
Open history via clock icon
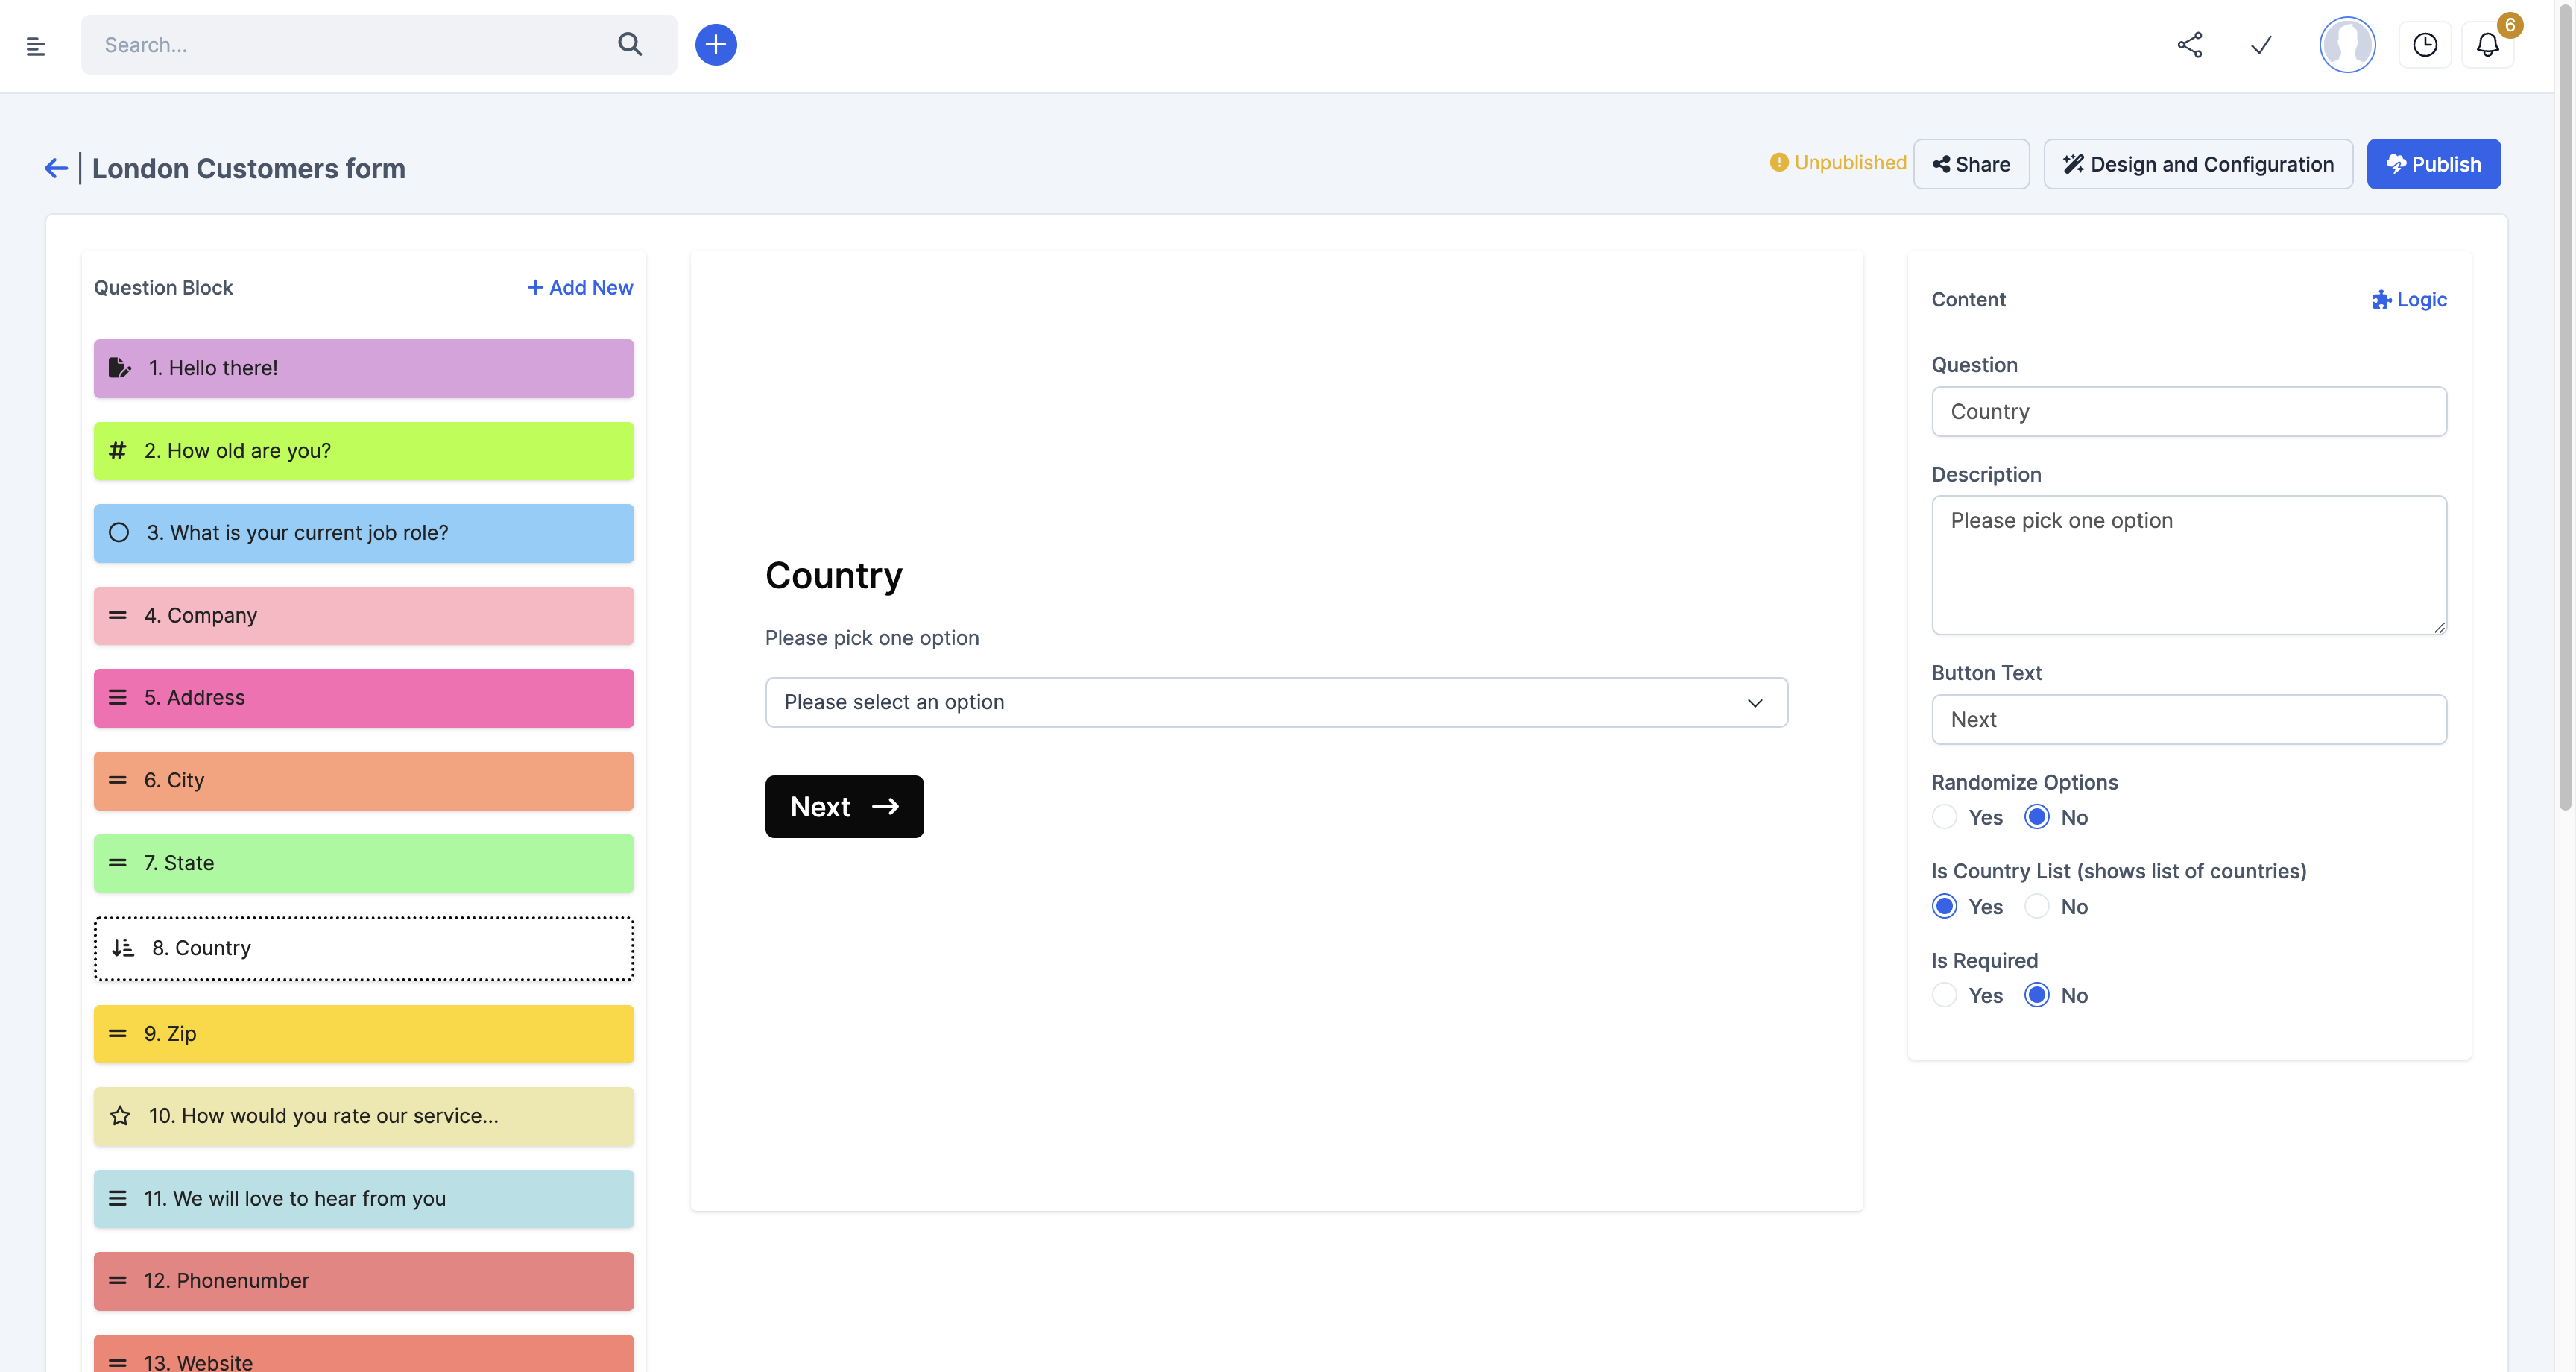tap(2425, 45)
